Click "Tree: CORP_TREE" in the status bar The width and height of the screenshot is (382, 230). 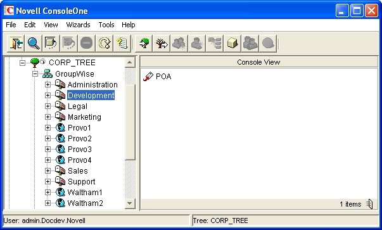(x=220, y=220)
